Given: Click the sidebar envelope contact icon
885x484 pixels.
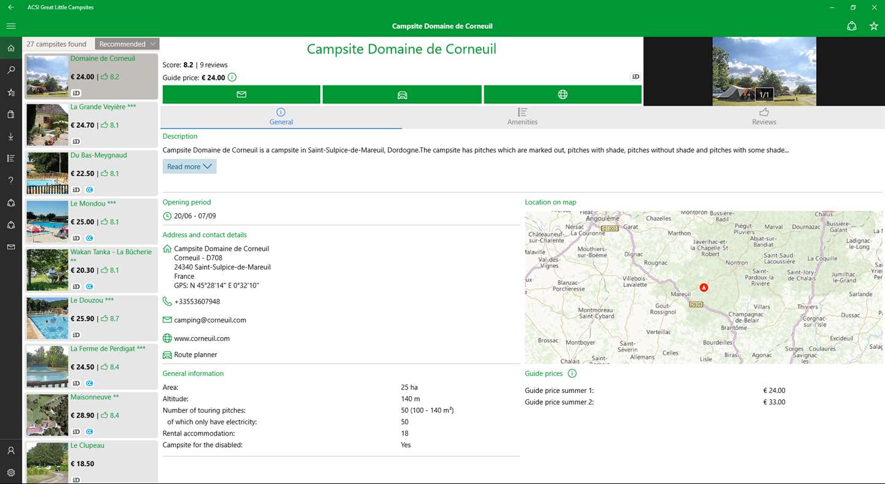Looking at the screenshot, I should (11, 247).
